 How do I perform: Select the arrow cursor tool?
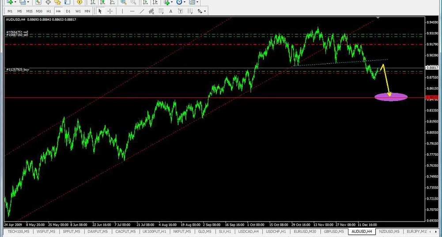coord(100,11)
